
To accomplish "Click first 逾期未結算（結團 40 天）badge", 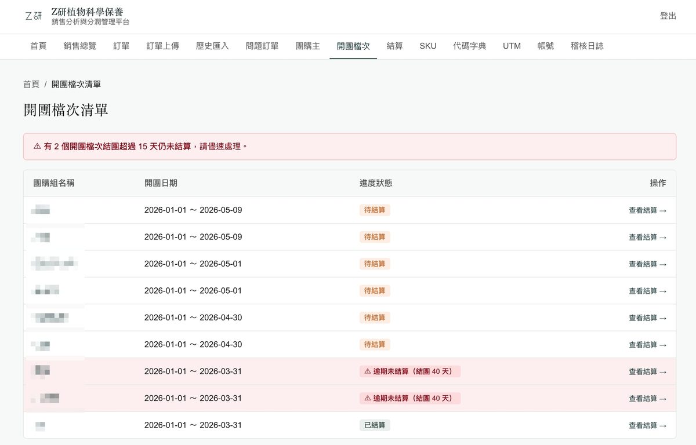I will (x=410, y=371).
